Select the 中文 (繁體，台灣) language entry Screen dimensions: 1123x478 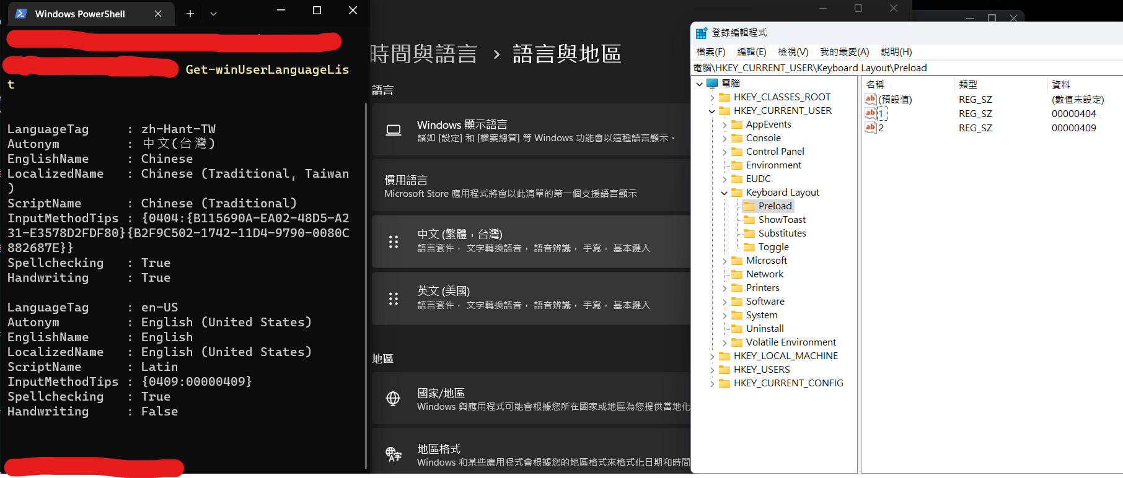[531, 241]
